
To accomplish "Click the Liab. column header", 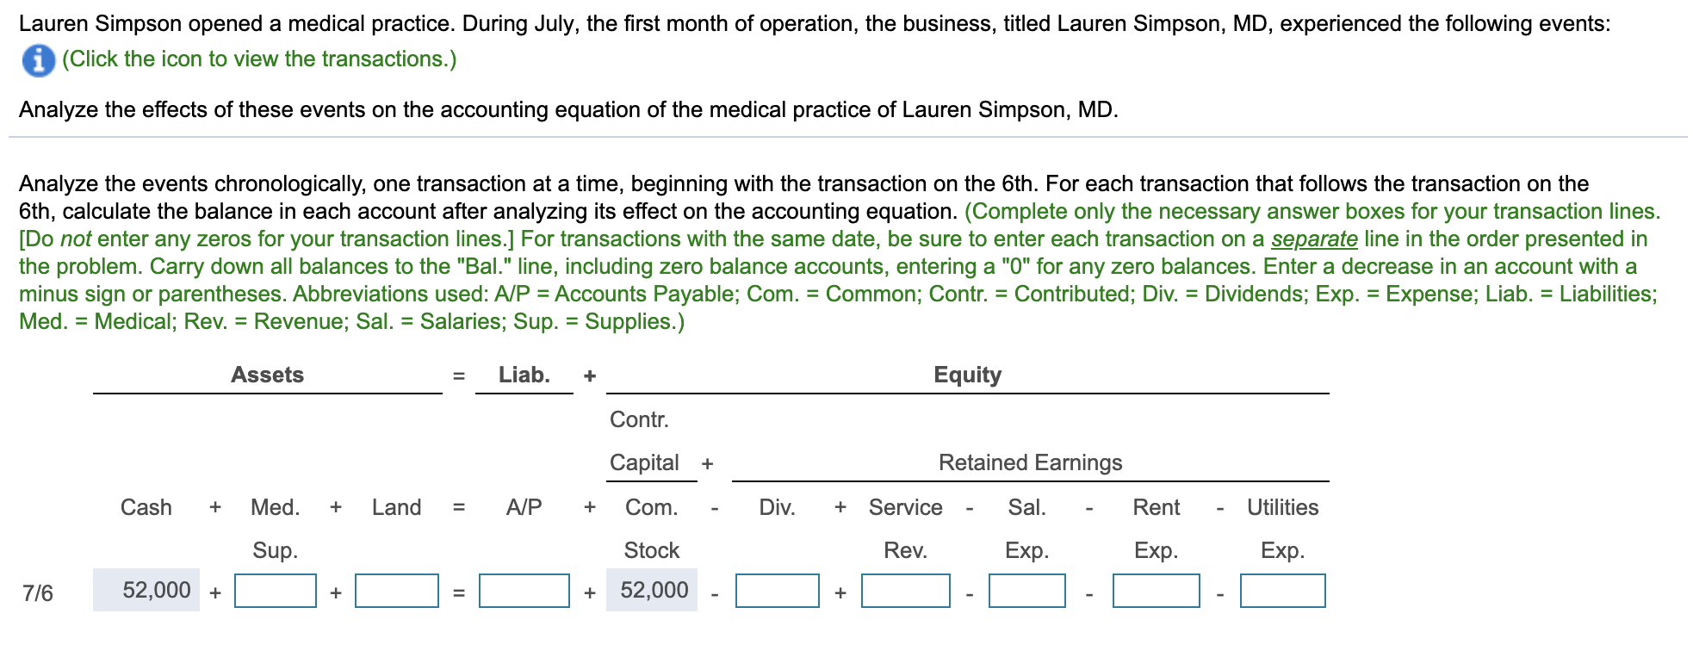I will click(524, 375).
